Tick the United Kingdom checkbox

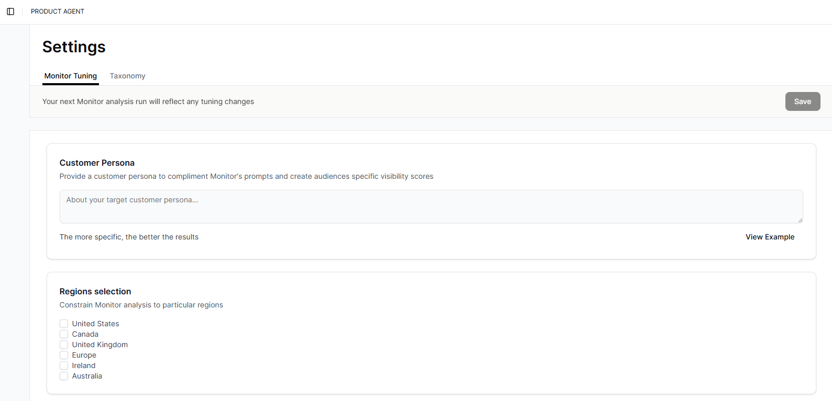coord(64,345)
